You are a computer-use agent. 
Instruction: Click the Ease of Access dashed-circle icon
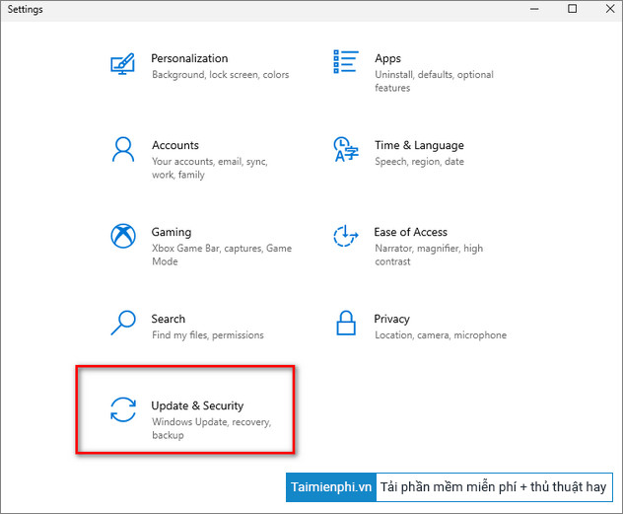click(346, 236)
